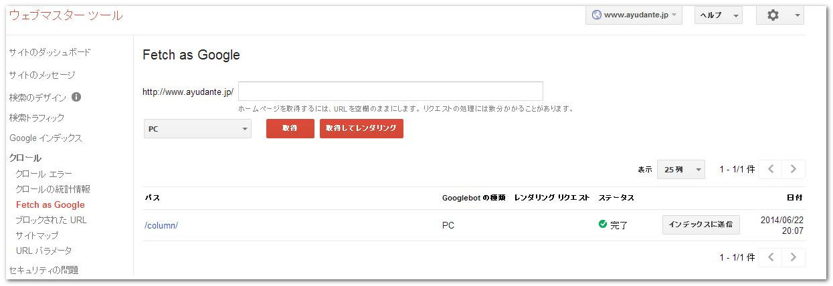Open クロールの統計情報 in sidebar
This screenshot has width=833, height=286.
coord(53,189)
